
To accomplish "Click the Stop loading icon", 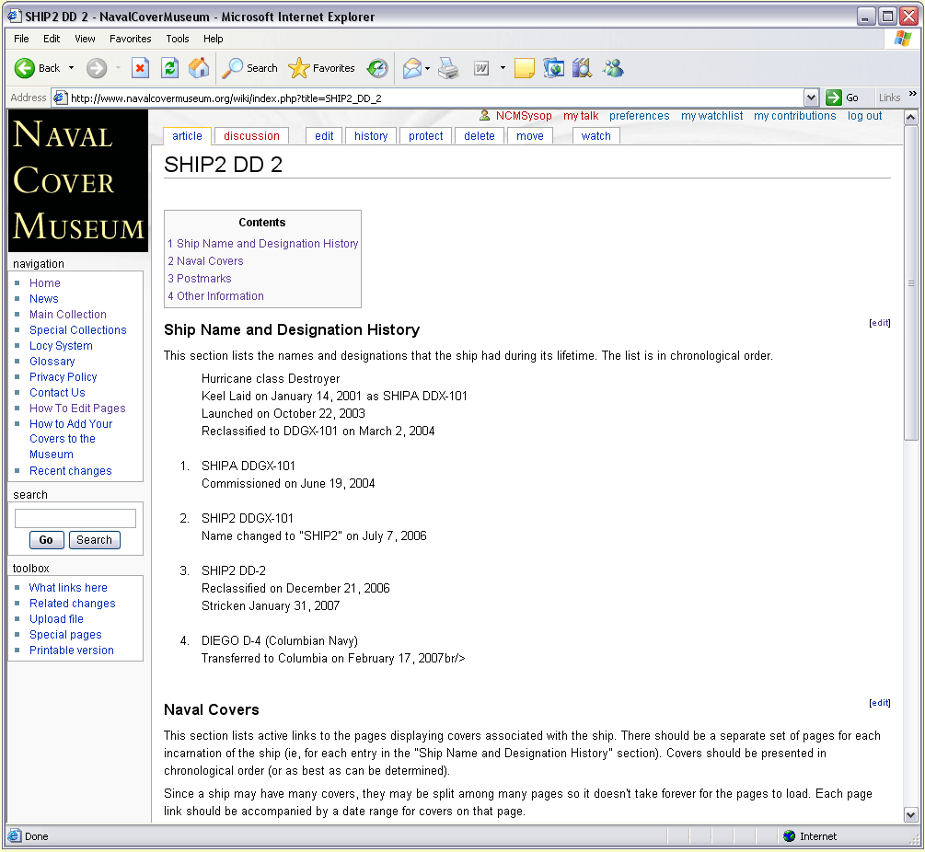I will point(140,68).
